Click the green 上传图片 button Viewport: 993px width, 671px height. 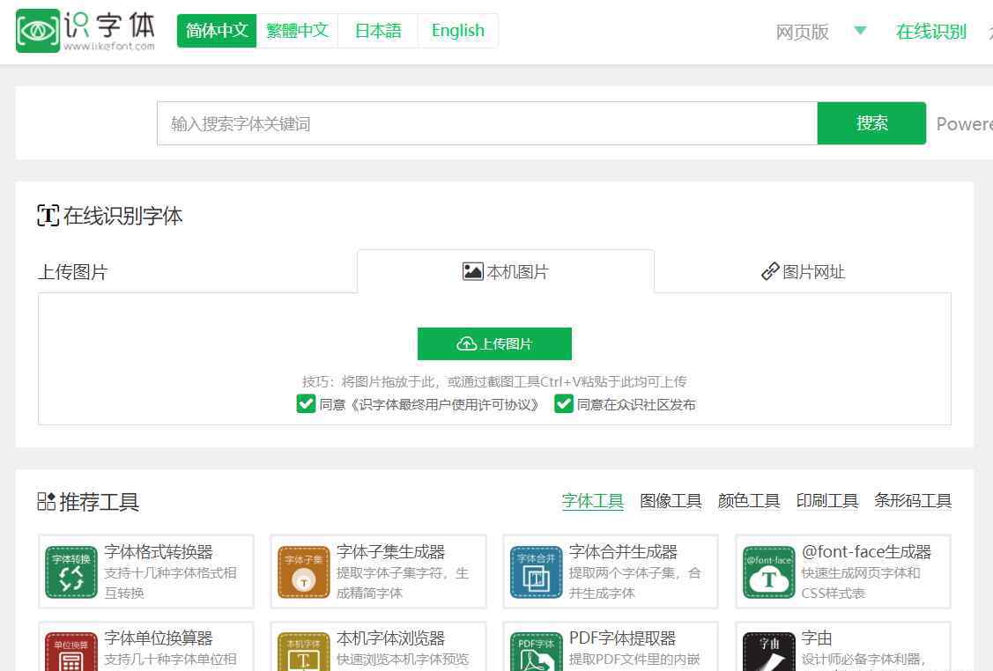(494, 344)
